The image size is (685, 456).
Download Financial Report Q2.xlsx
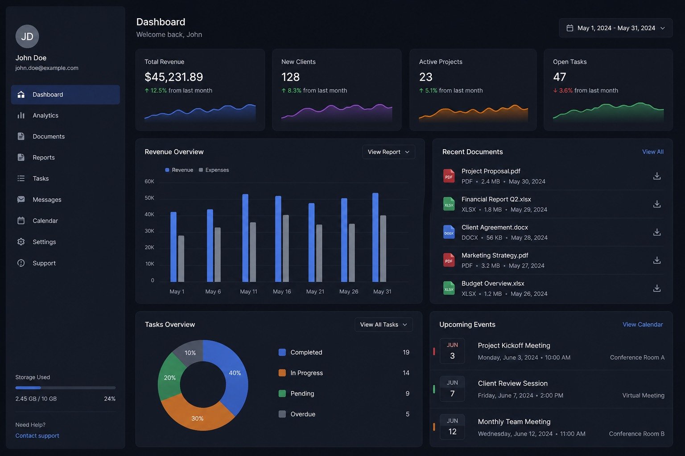click(x=656, y=204)
